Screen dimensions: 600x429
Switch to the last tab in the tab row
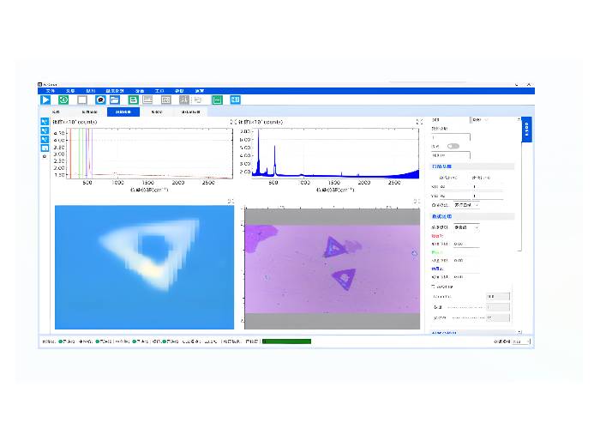tap(190, 112)
